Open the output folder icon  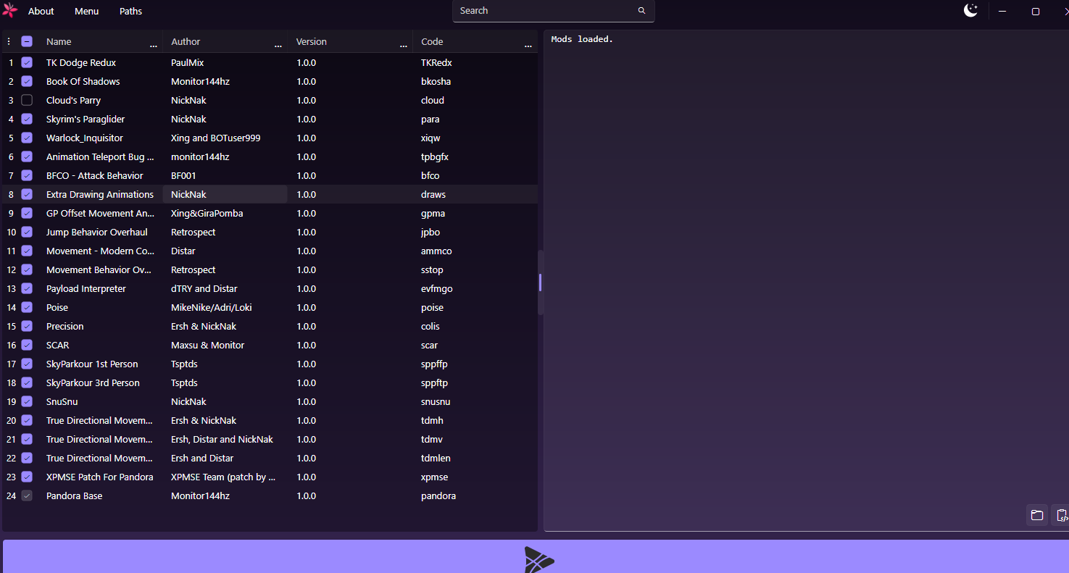1037,515
